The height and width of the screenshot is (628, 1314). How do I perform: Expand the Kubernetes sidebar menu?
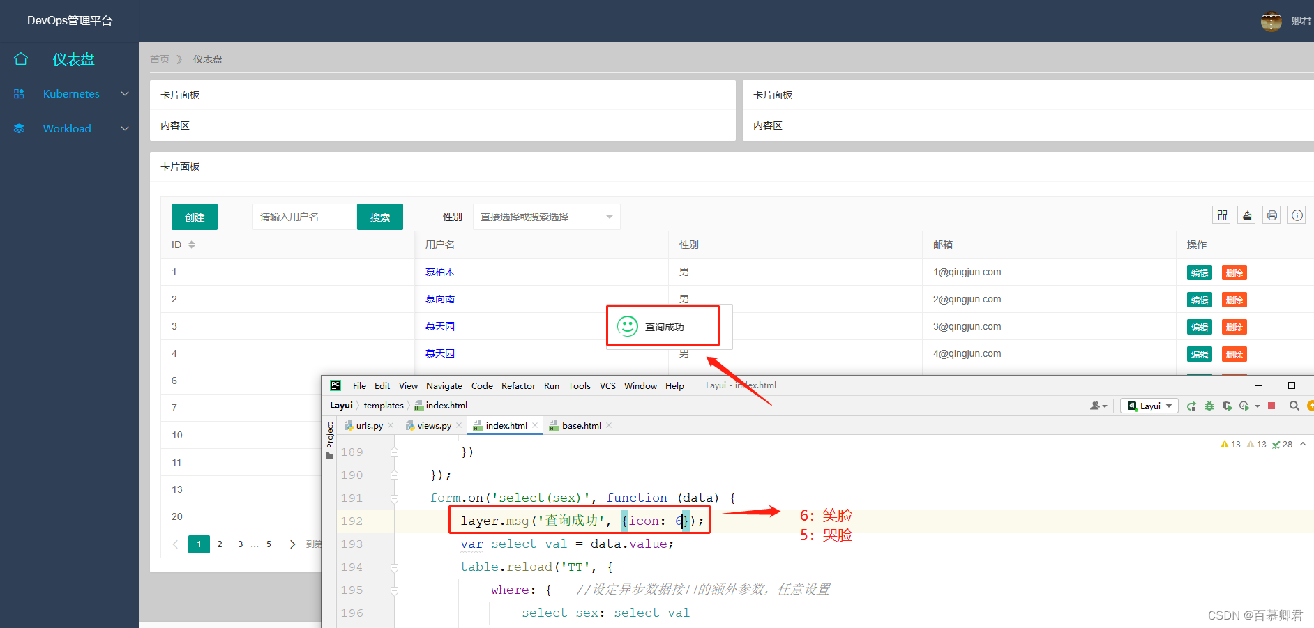tap(125, 93)
